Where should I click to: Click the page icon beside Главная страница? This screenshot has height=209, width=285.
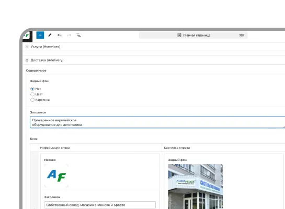[x=179, y=35]
